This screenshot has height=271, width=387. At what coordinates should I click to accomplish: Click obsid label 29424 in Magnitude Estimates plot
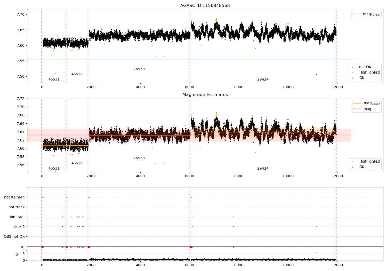point(263,169)
